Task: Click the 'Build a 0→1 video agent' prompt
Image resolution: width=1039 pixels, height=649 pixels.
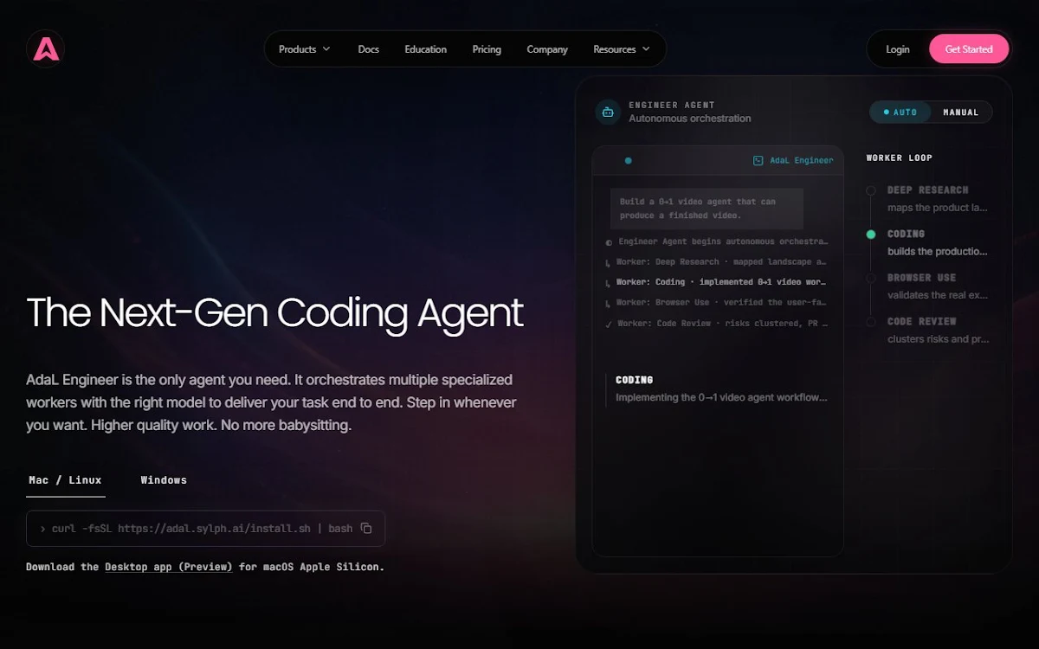Action: click(707, 209)
